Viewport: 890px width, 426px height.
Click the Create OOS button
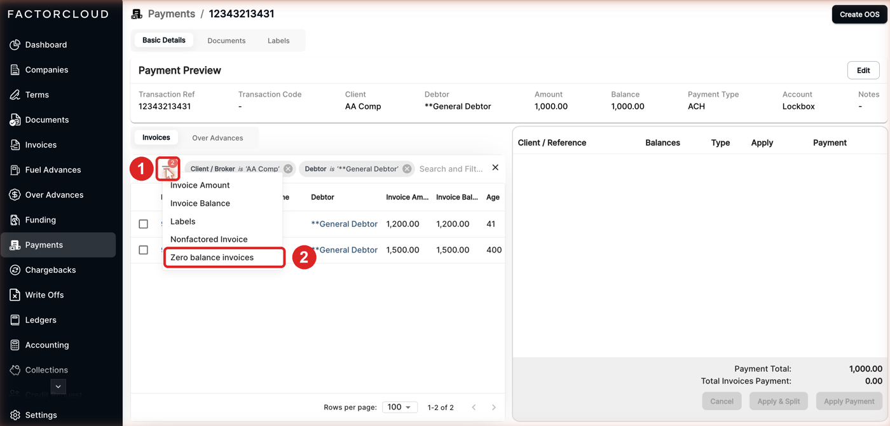pyautogui.click(x=859, y=15)
